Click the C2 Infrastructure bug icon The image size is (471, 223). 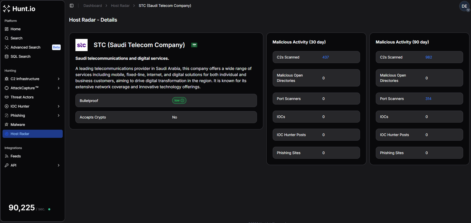click(7, 79)
